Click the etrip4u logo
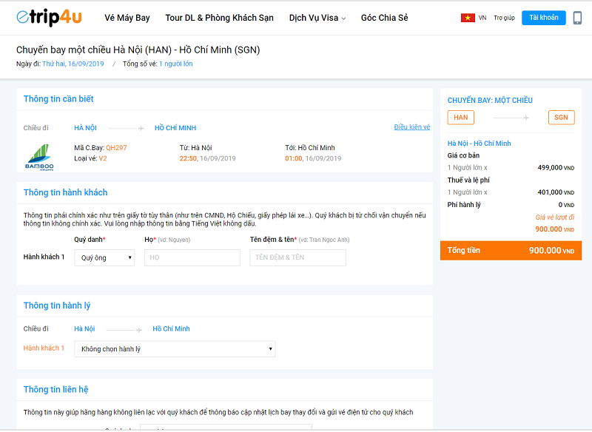 49,18
